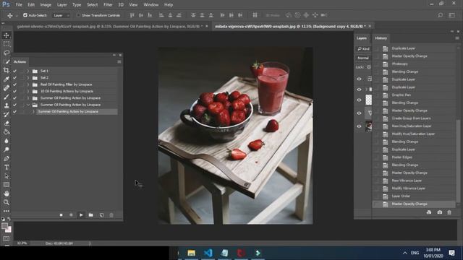Click the Begin Recording button in Actions
This screenshot has height=260, width=463.
click(x=71, y=215)
